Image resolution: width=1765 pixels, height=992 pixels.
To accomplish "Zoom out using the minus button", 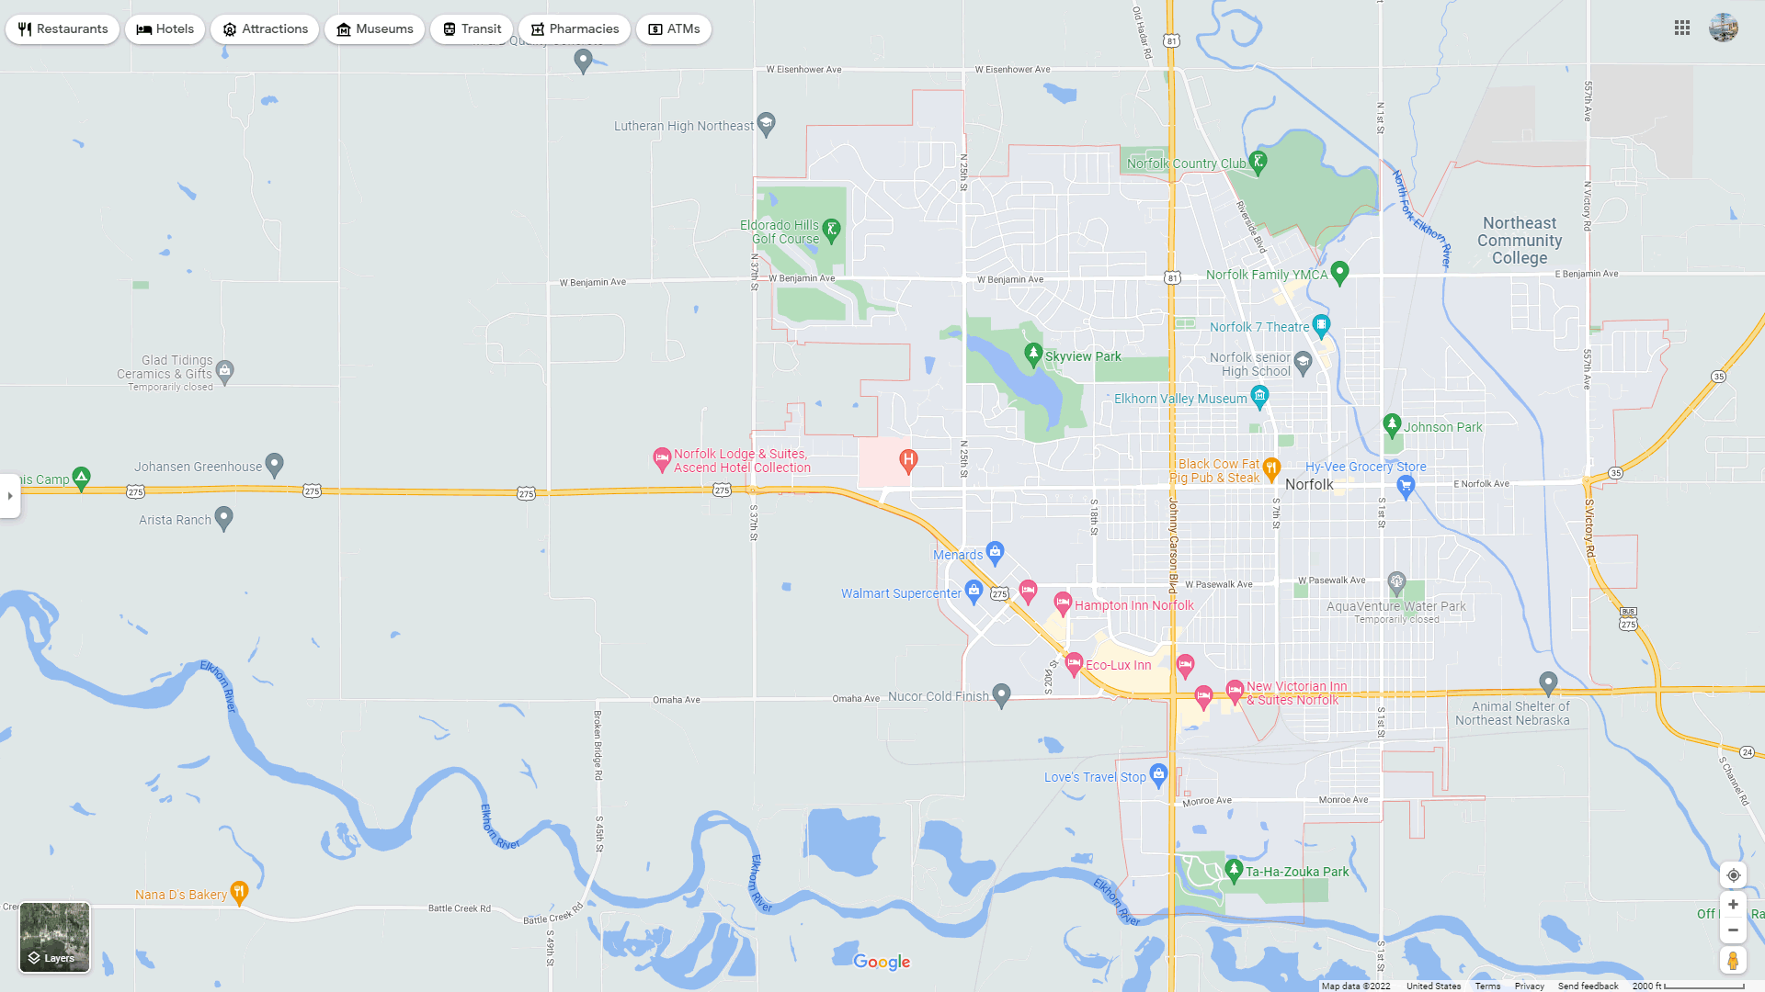I will (x=1734, y=929).
